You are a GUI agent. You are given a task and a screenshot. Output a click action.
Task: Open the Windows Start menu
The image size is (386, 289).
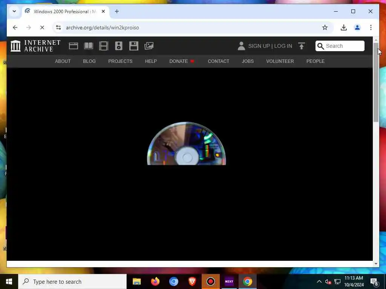click(9, 281)
